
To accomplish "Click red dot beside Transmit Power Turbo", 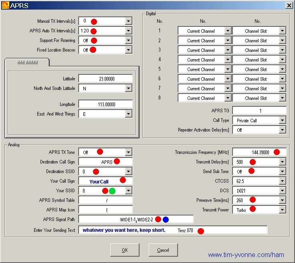I will (x=253, y=209).
